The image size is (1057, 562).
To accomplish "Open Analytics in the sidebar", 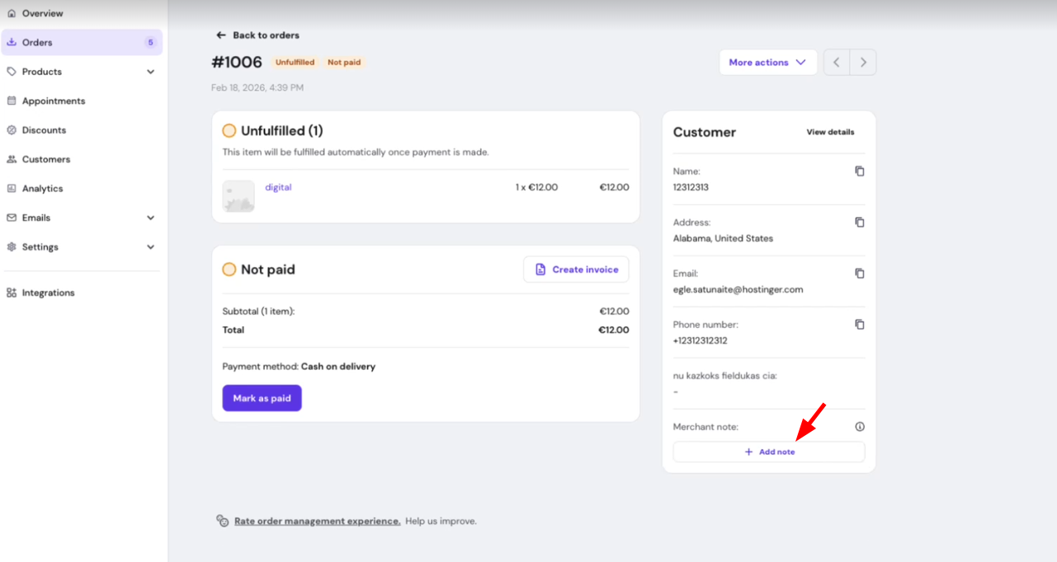I will coord(42,189).
